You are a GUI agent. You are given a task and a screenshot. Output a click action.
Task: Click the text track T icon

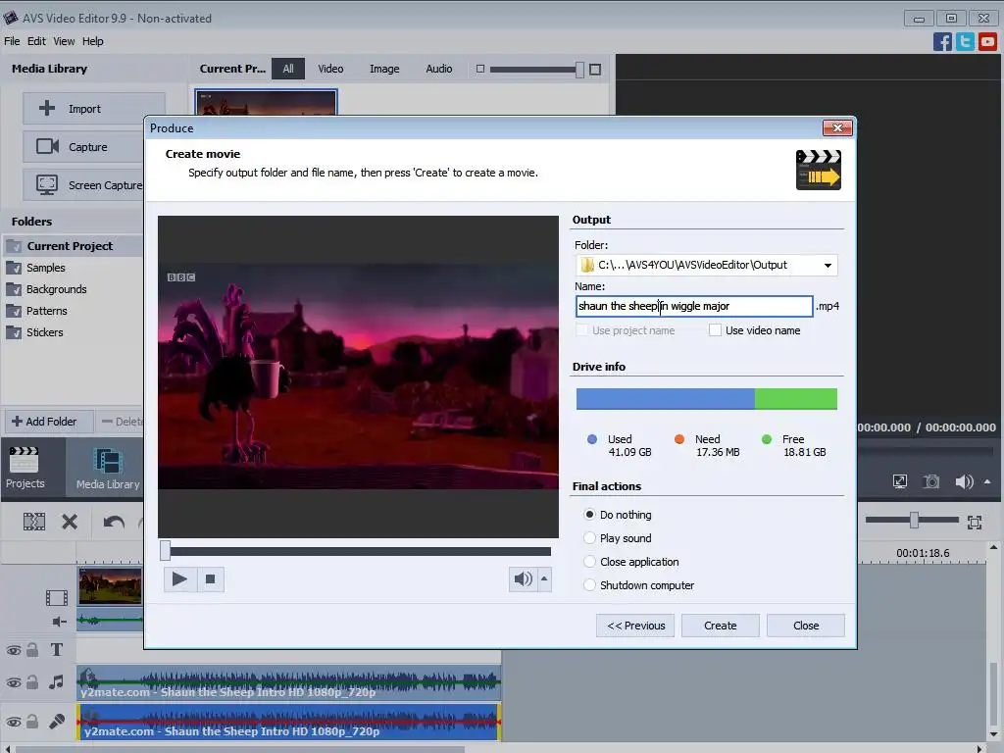[x=56, y=649]
